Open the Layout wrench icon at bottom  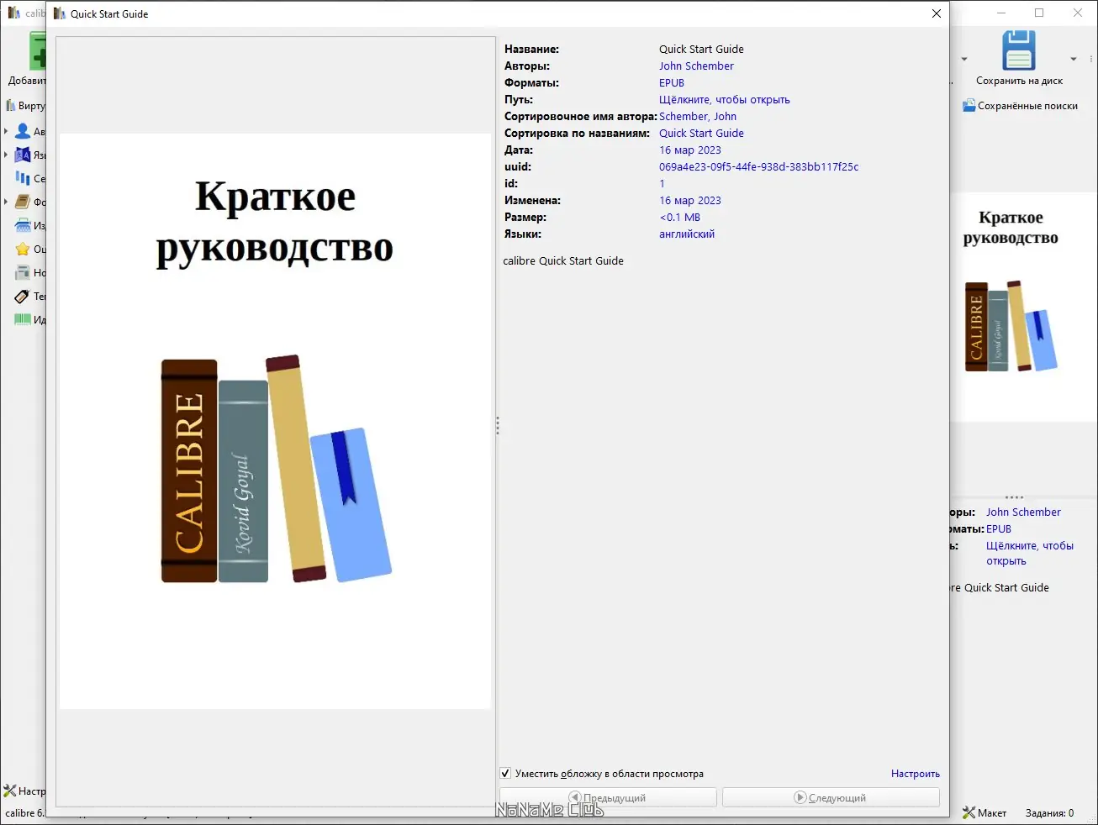coord(969,812)
